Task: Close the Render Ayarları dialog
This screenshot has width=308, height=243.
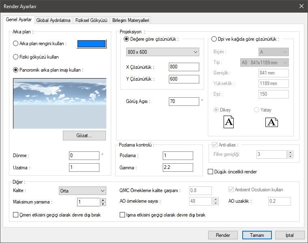Action: (x=301, y=6)
